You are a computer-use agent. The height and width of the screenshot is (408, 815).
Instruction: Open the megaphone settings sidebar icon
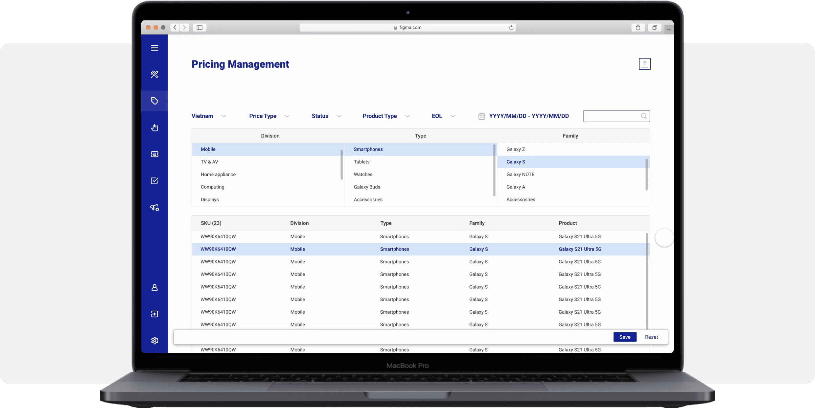(154, 207)
